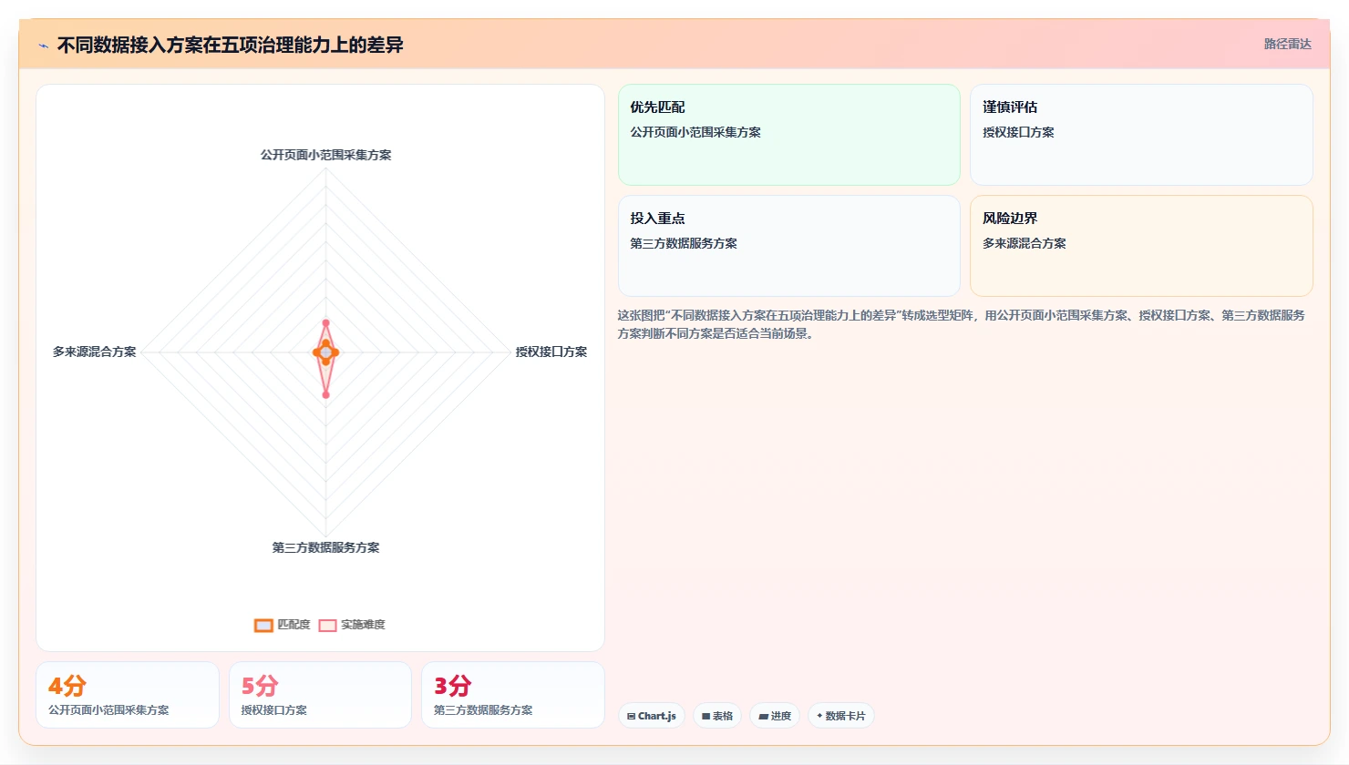
Task: Click radar axis label 公开页面小范围采集方案
Action: click(326, 155)
